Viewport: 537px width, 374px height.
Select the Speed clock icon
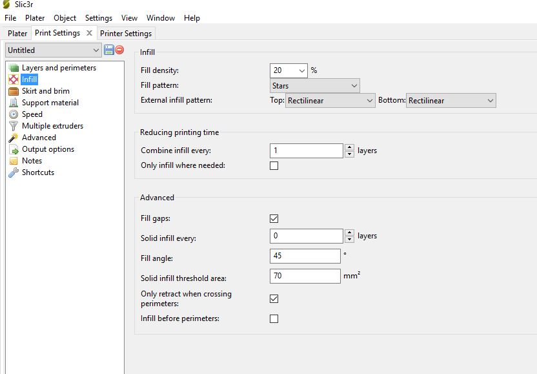(14, 114)
